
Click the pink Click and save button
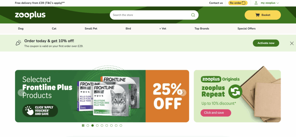(216, 113)
